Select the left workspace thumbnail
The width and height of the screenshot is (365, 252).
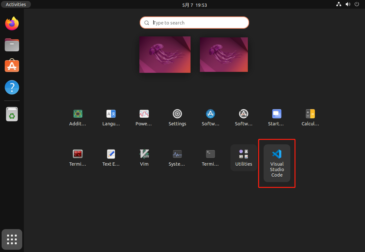pos(165,54)
